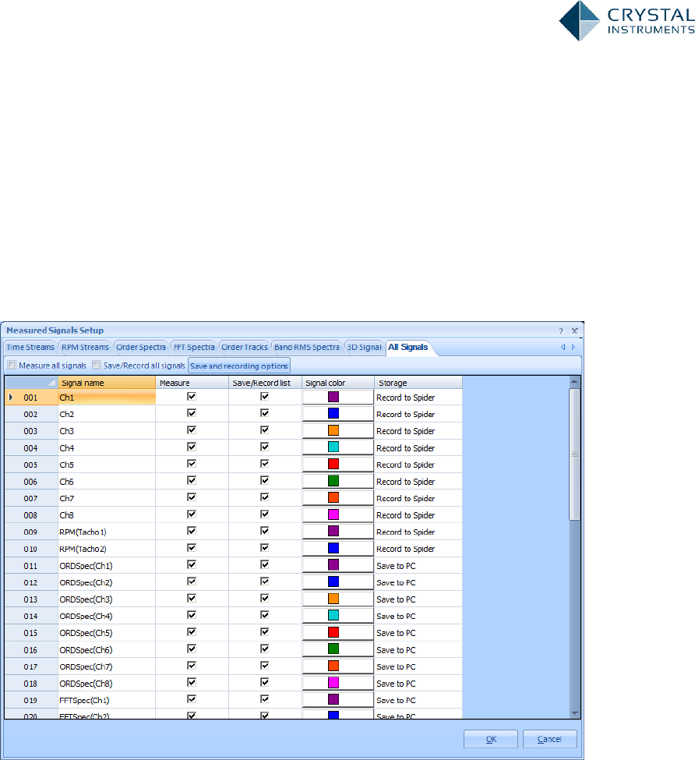Click the Storage column header
This screenshot has height=760, width=695.
(x=418, y=383)
